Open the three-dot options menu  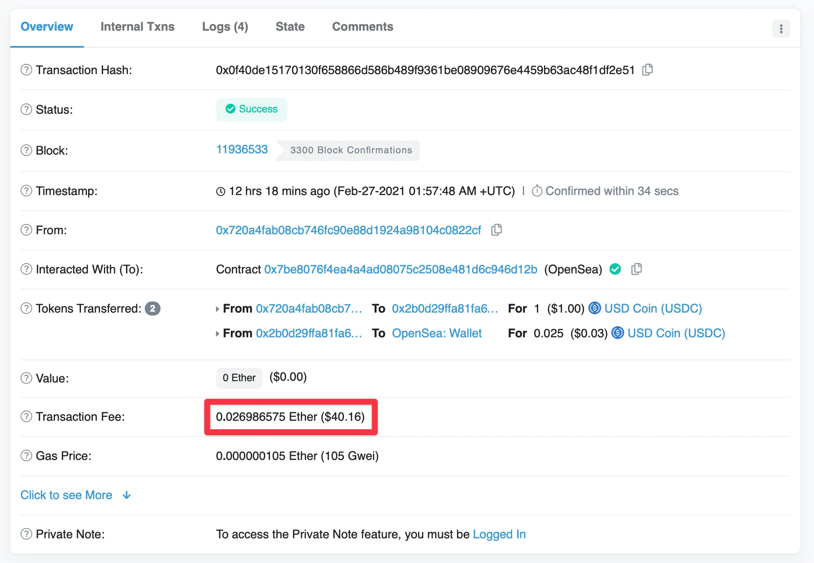point(781,28)
